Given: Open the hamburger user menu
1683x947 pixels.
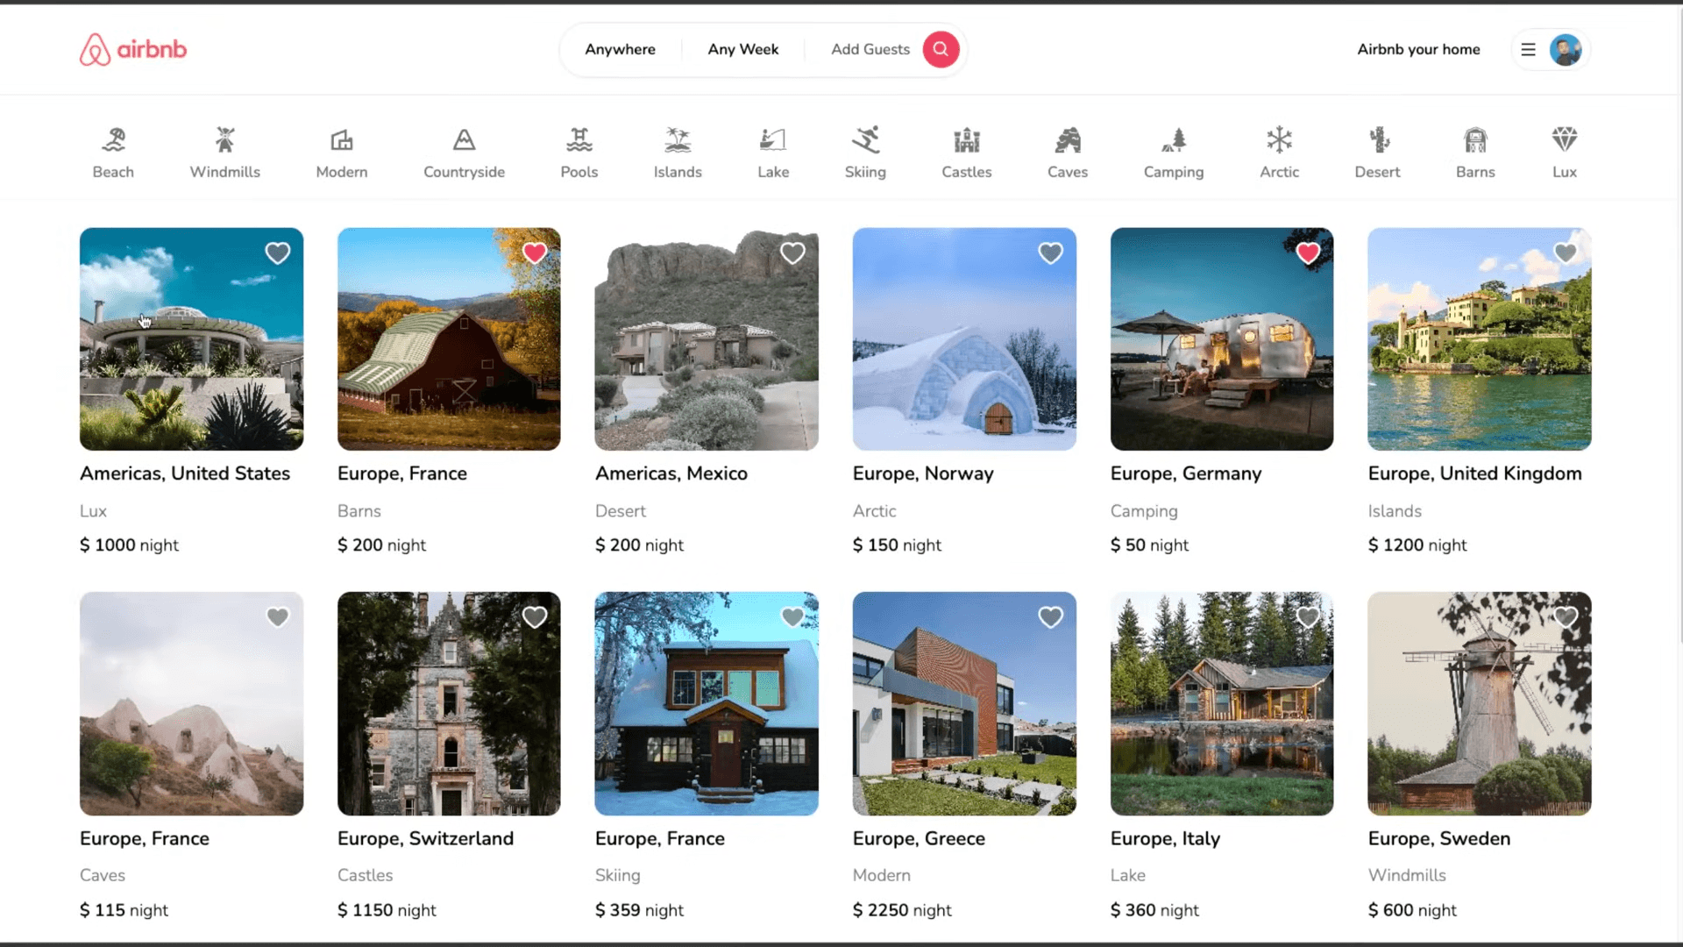Looking at the screenshot, I should 1528,50.
